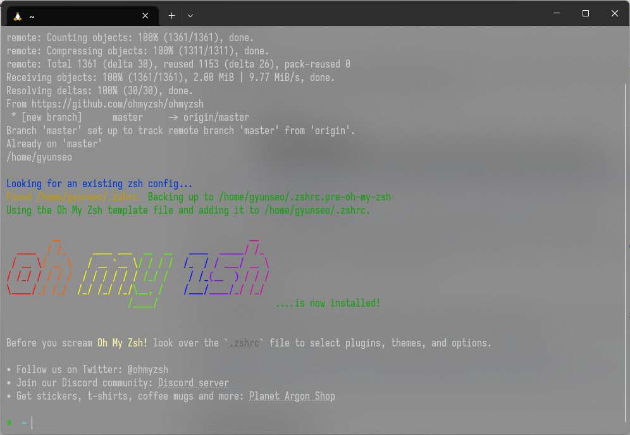Click the "Resolving deltas" output line

(x=100, y=91)
